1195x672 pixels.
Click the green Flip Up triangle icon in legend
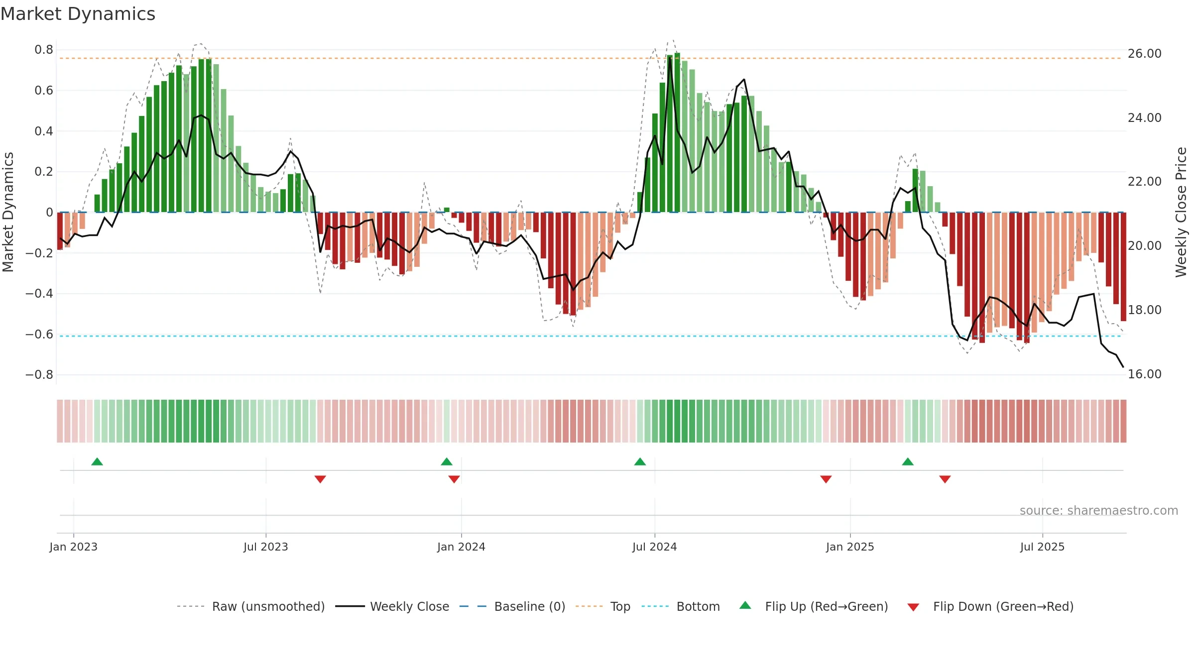point(745,605)
